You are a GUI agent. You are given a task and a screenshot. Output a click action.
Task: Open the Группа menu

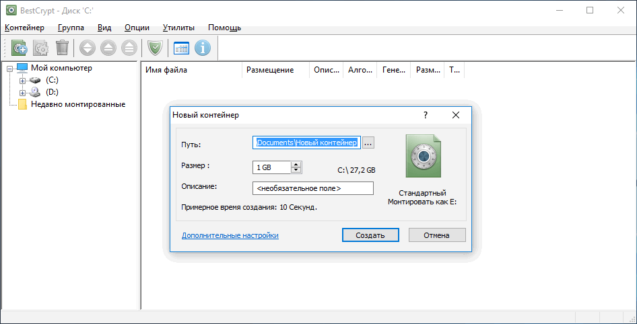[71, 28]
